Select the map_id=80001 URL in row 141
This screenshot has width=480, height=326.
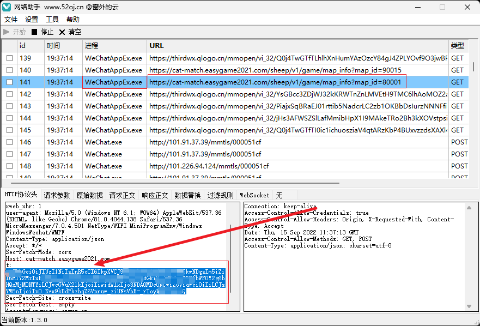(x=275, y=82)
